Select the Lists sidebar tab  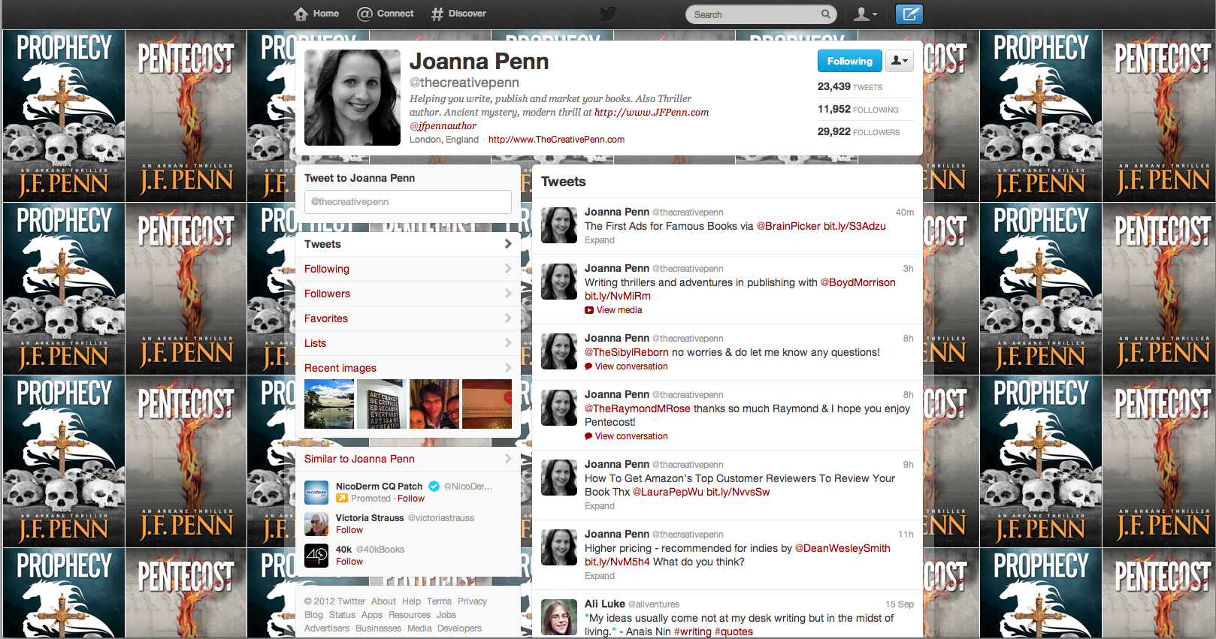407,343
